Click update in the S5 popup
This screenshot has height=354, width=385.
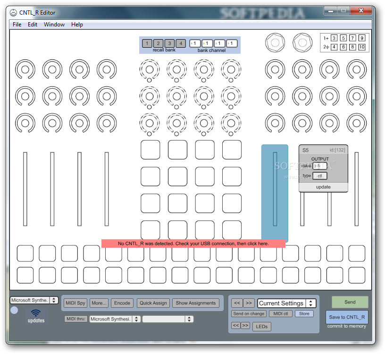[x=323, y=187]
